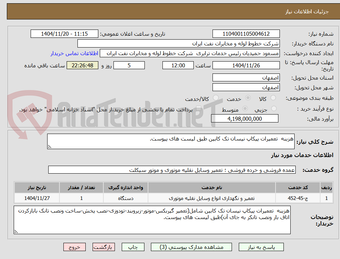Click the کد خدمت column header
The width and height of the screenshot is (340, 259).
coord(298,187)
